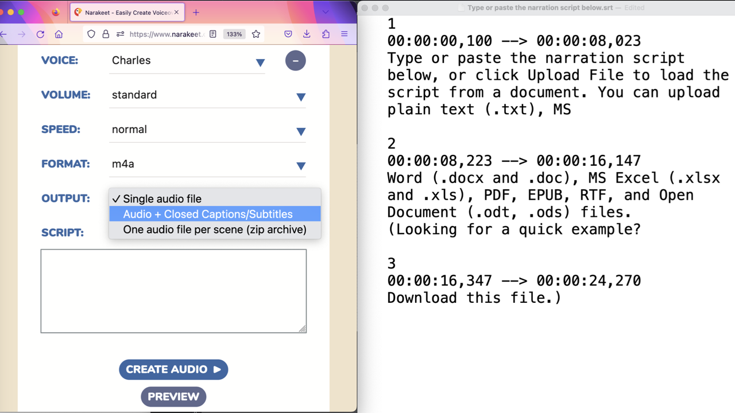Click the SCRIPT: label
735x413 pixels.
(x=63, y=233)
